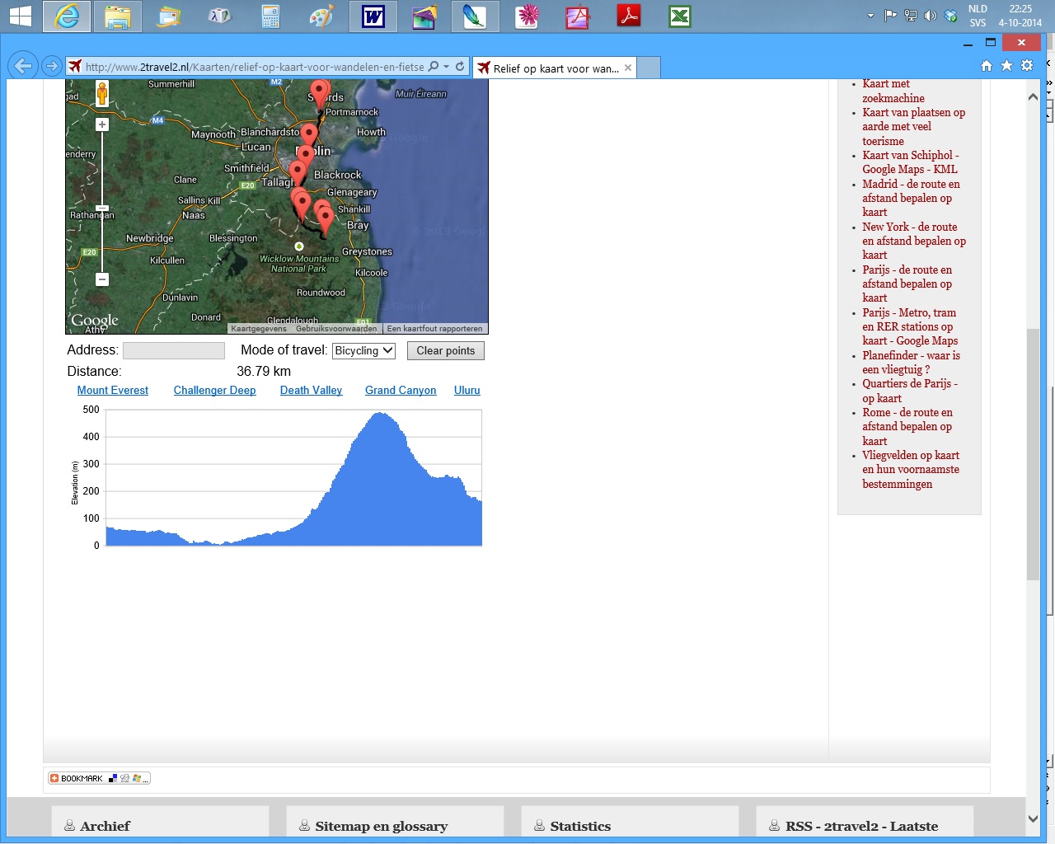Zoom in with the map plus button
Image resolution: width=1055 pixels, height=844 pixels.
click(102, 124)
